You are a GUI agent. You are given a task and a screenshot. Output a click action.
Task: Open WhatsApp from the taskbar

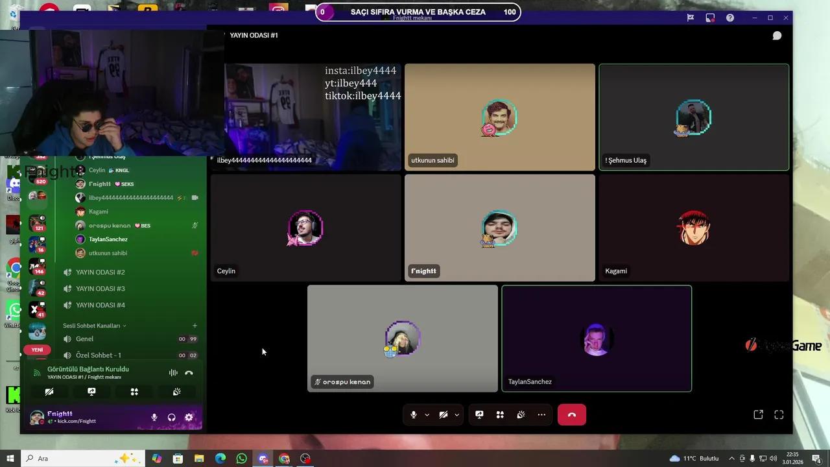point(241,459)
